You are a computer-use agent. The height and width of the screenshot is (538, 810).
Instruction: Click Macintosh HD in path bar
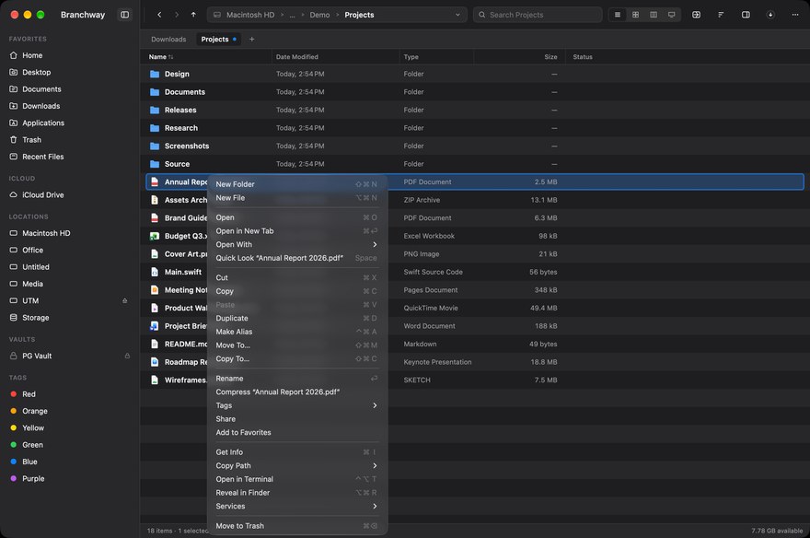[x=250, y=15]
